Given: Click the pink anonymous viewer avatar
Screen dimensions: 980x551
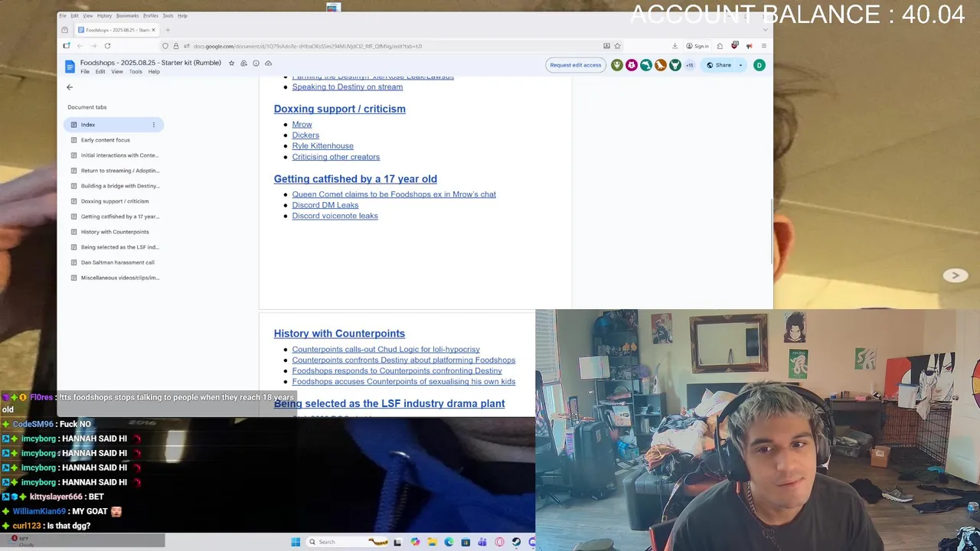Looking at the screenshot, I should pos(632,65).
